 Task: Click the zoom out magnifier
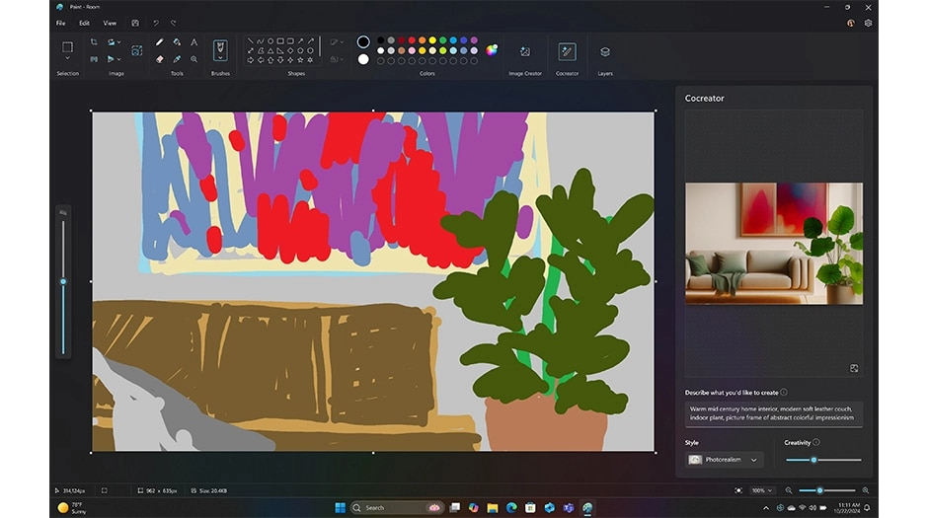(x=789, y=490)
